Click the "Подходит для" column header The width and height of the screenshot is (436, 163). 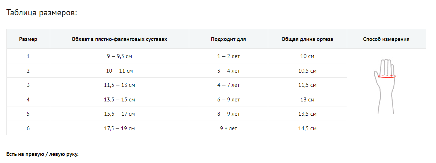pyautogui.click(x=228, y=39)
